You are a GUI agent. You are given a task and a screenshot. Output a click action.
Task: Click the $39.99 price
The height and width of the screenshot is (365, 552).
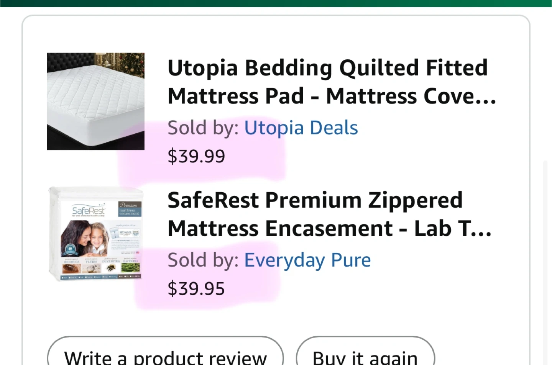tap(196, 156)
